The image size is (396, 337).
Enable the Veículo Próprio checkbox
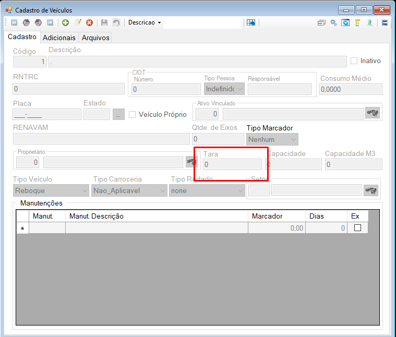tap(132, 115)
